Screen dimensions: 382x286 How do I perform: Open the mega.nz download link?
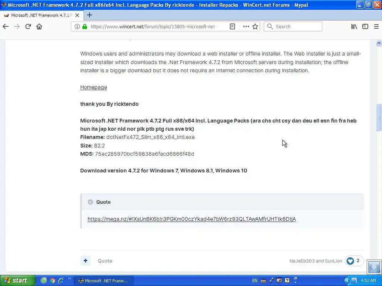click(192, 219)
